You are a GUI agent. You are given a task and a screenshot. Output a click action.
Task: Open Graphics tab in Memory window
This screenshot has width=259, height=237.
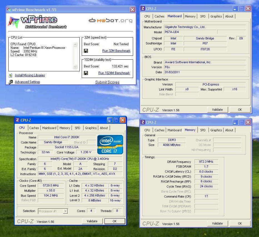[216, 130]
